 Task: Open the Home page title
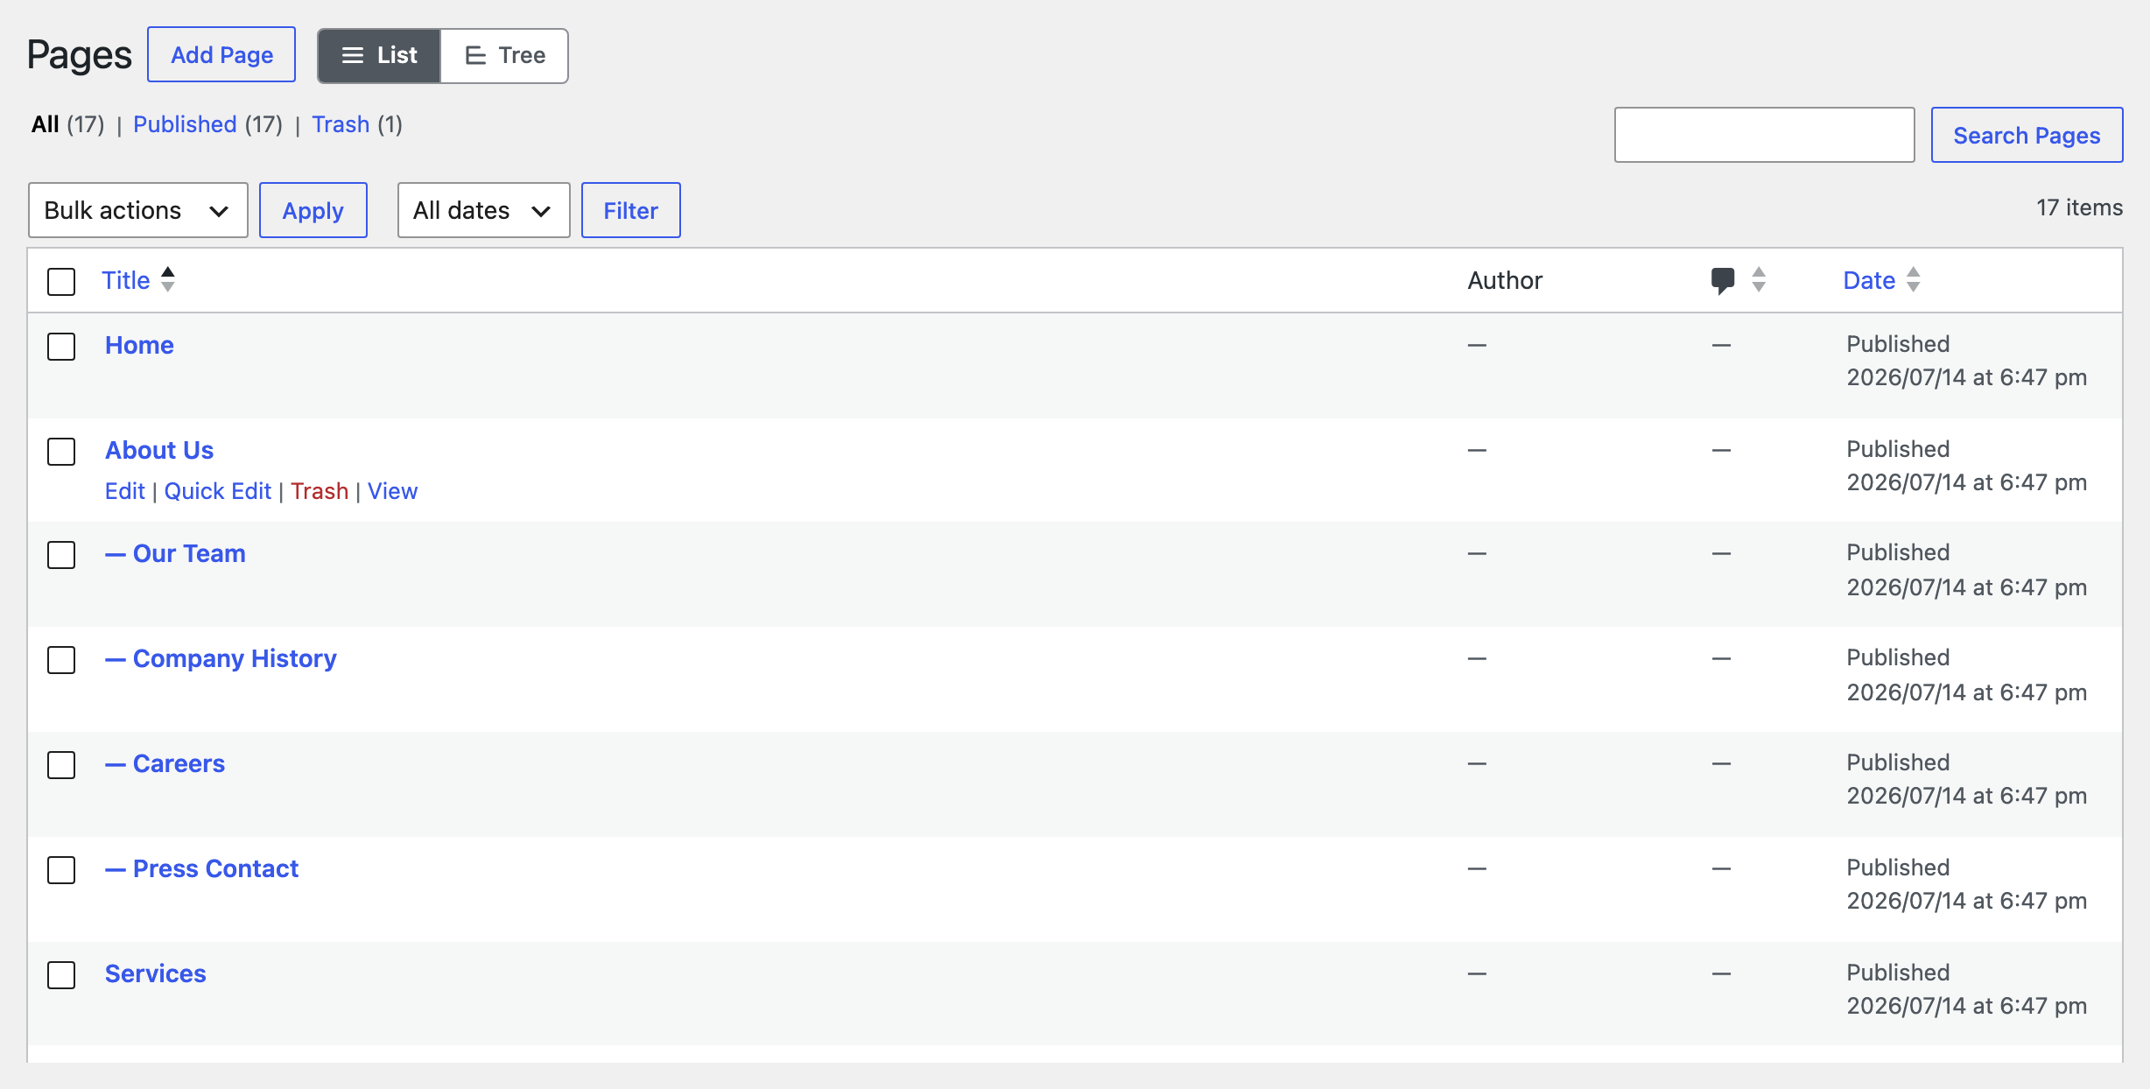click(x=139, y=345)
